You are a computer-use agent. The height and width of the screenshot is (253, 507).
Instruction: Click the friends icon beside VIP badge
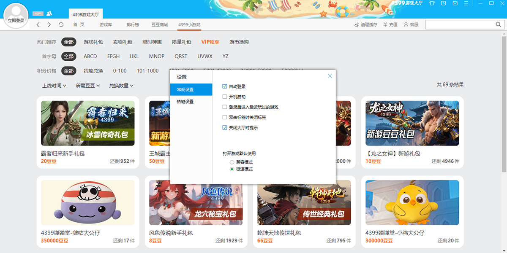click(x=49, y=13)
